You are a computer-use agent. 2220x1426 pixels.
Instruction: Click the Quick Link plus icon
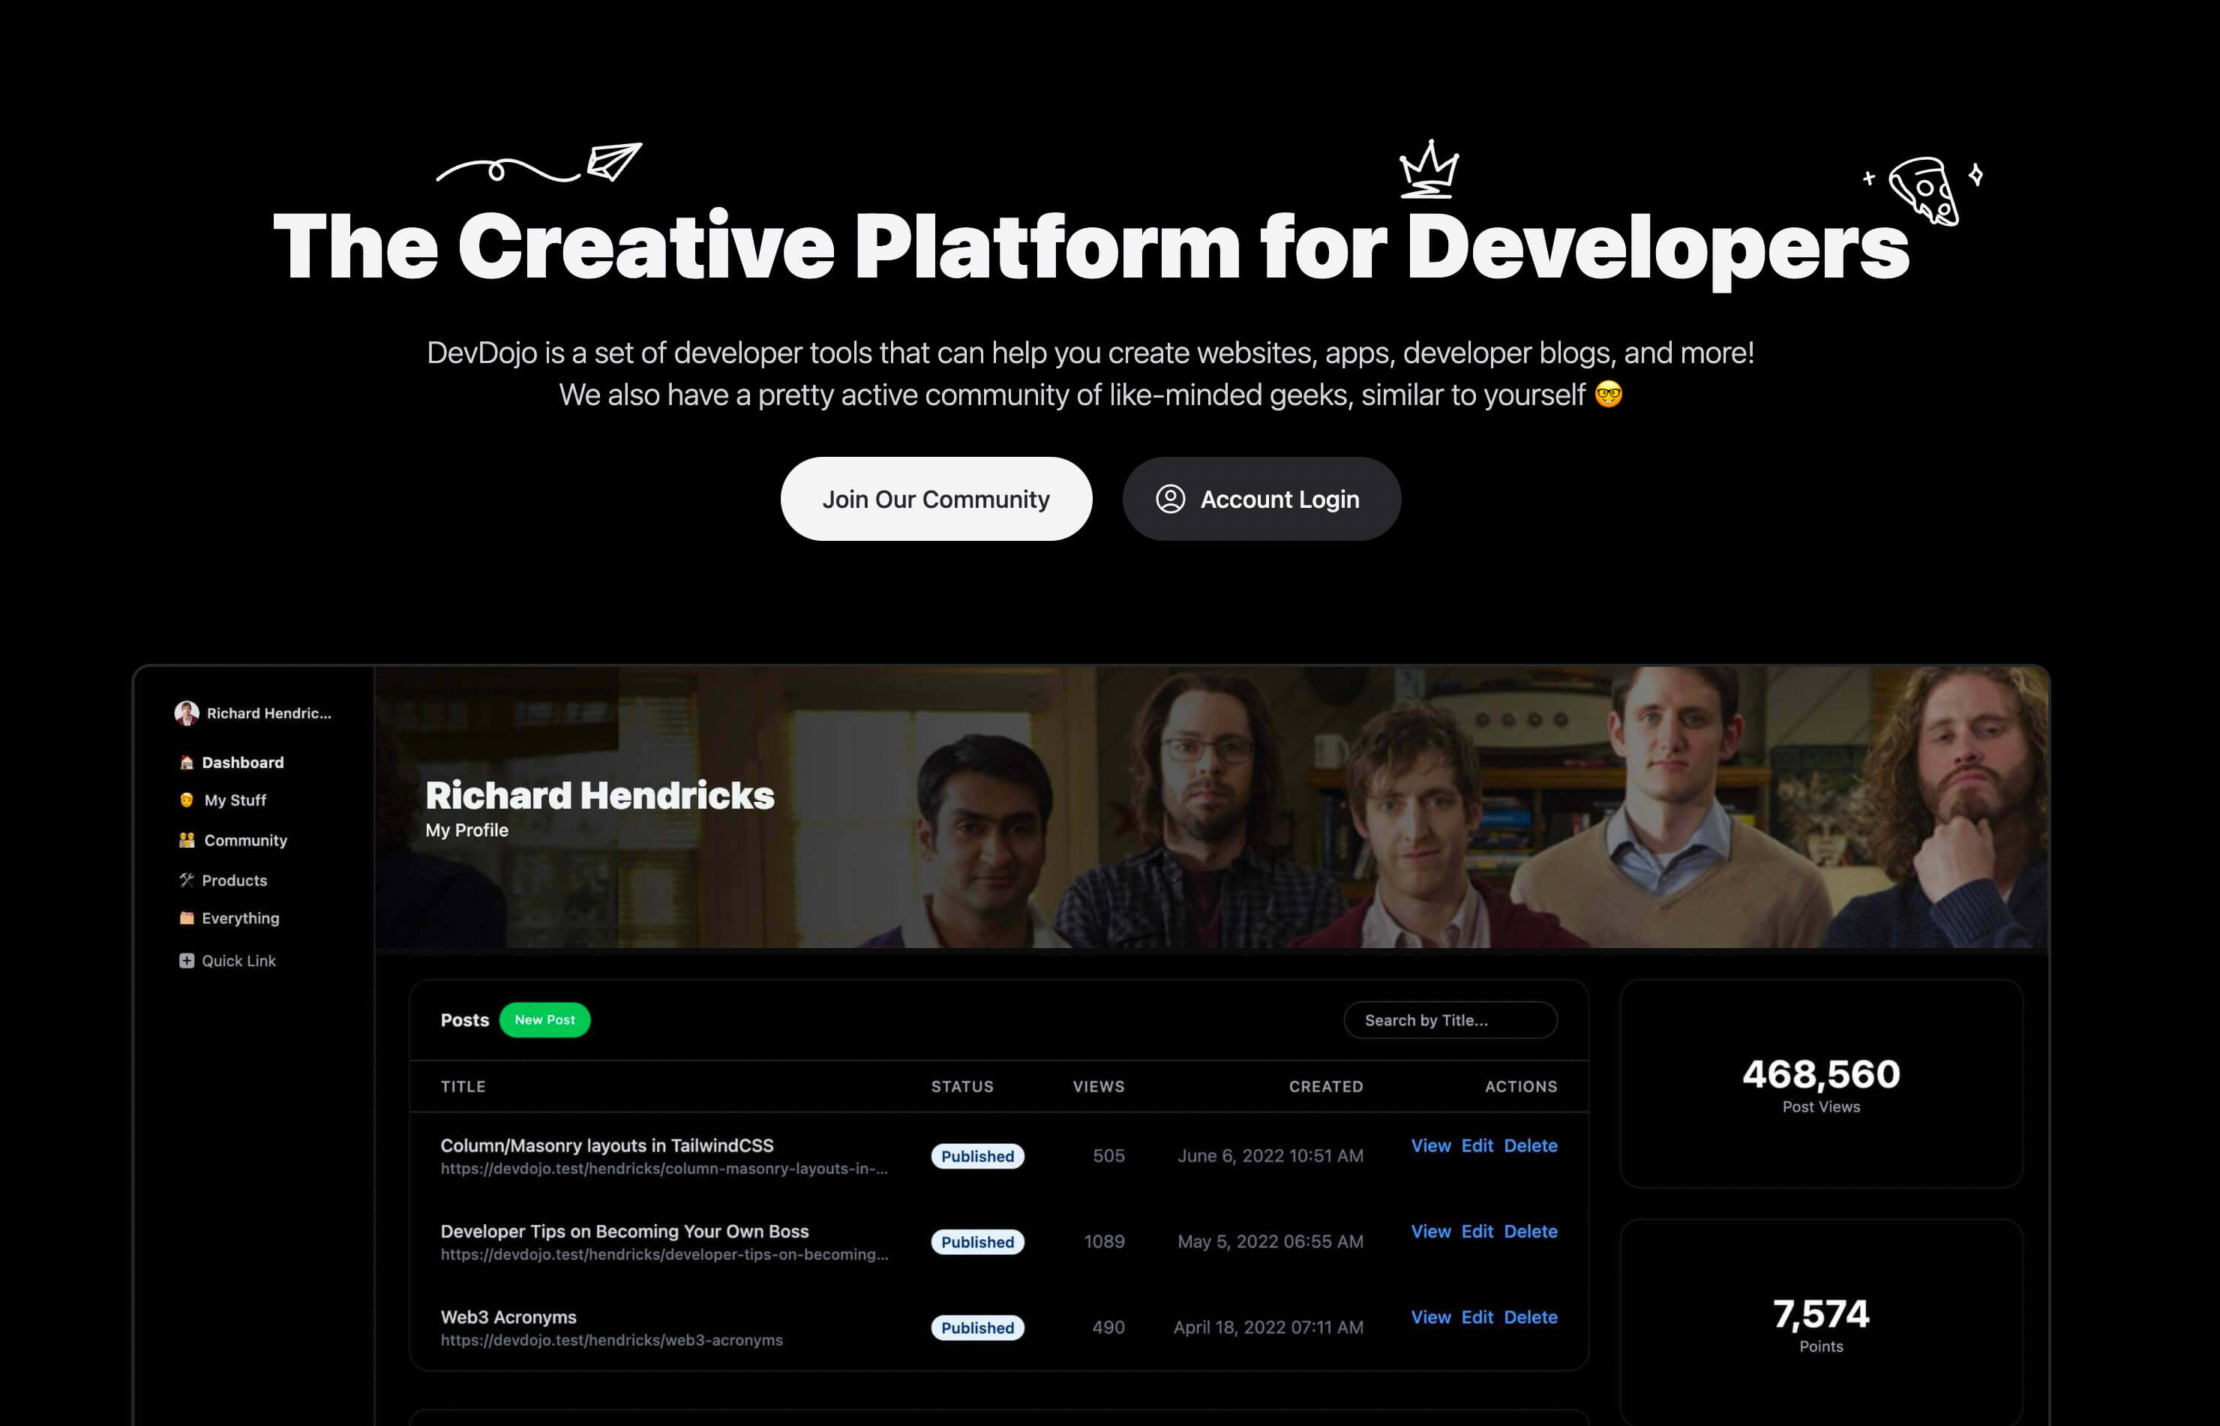pyautogui.click(x=186, y=960)
